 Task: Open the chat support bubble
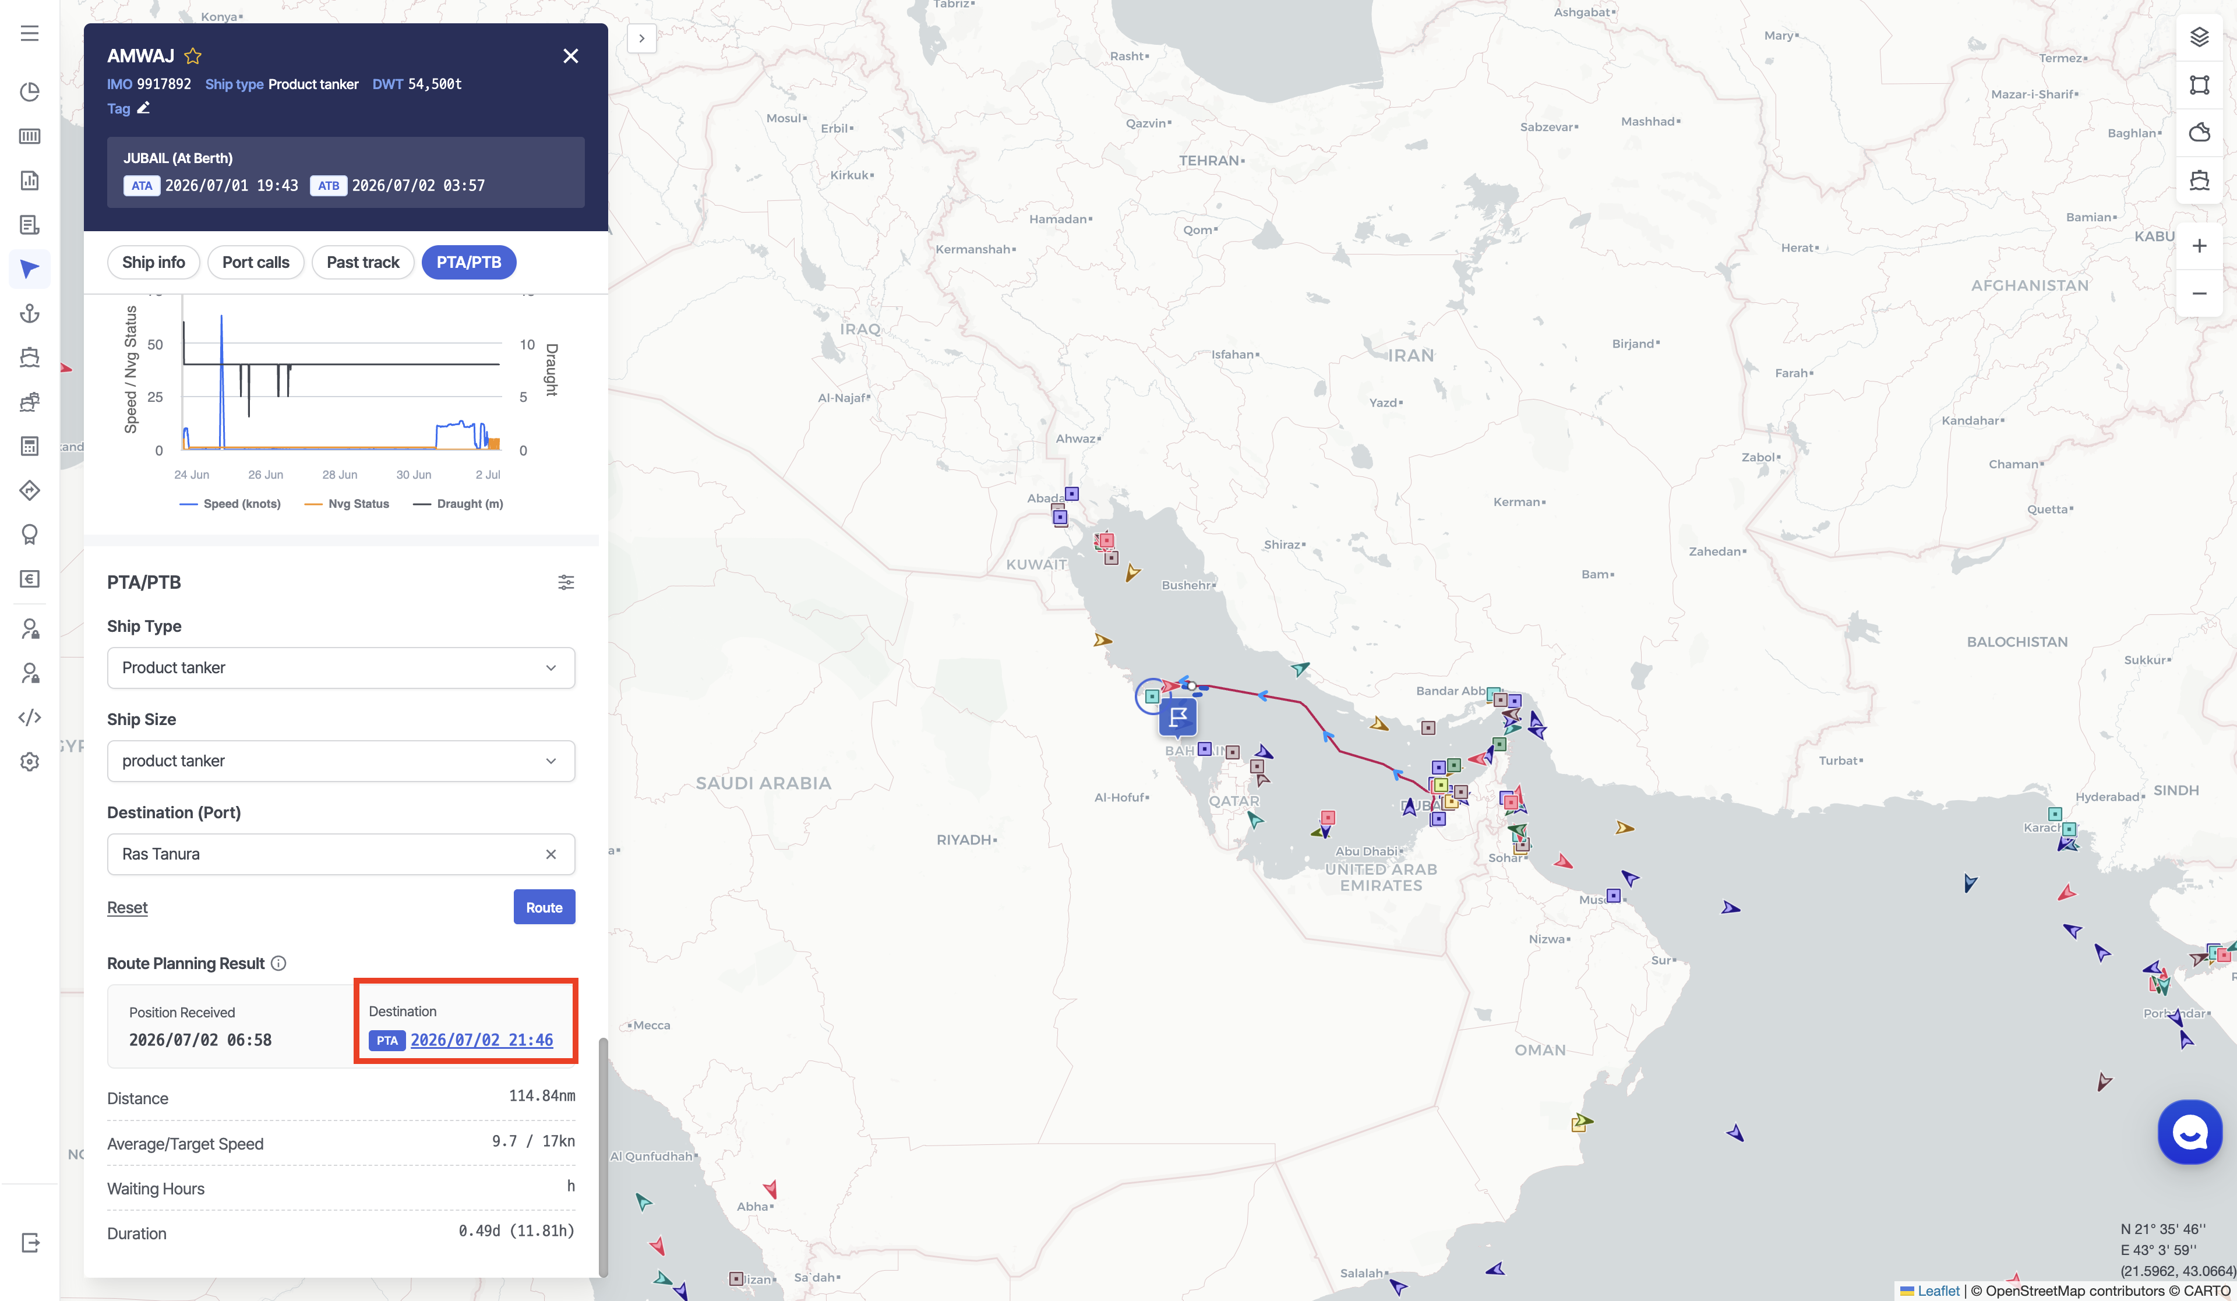pos(2190,1132)
